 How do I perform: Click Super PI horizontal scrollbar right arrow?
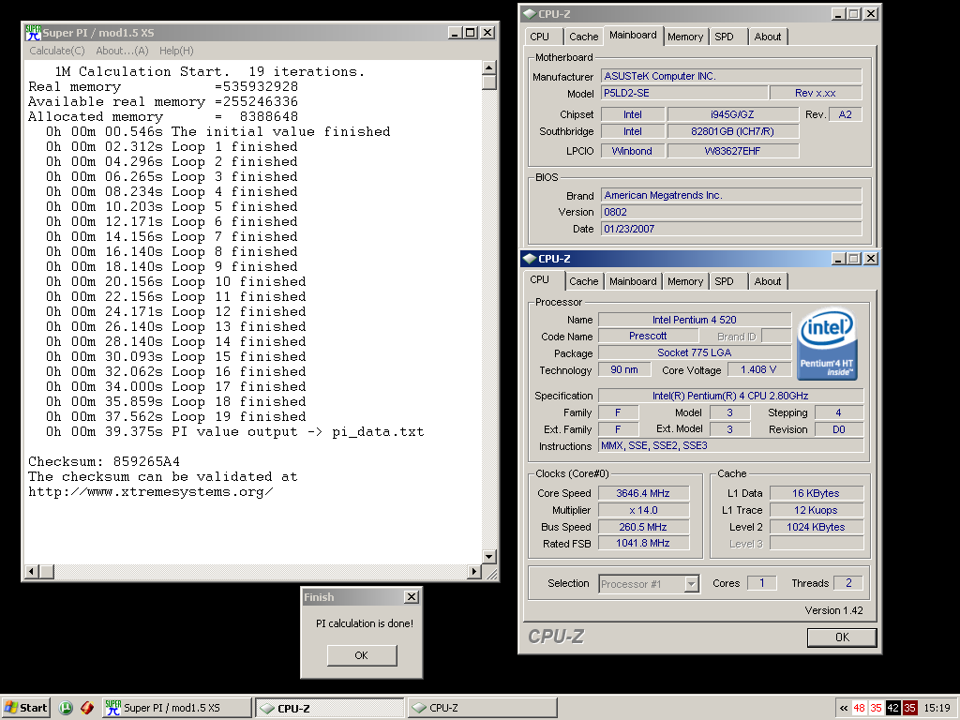[x=473, y=571]
